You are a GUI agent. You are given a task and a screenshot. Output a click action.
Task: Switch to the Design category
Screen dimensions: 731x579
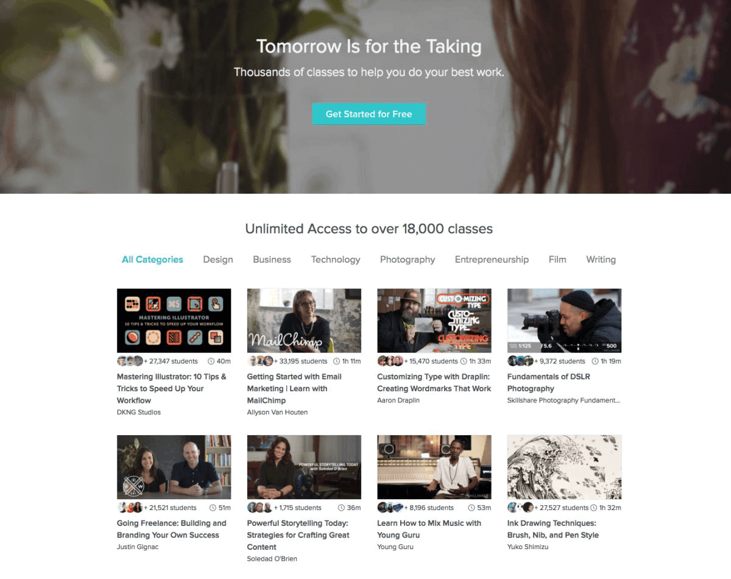point(218,260)
